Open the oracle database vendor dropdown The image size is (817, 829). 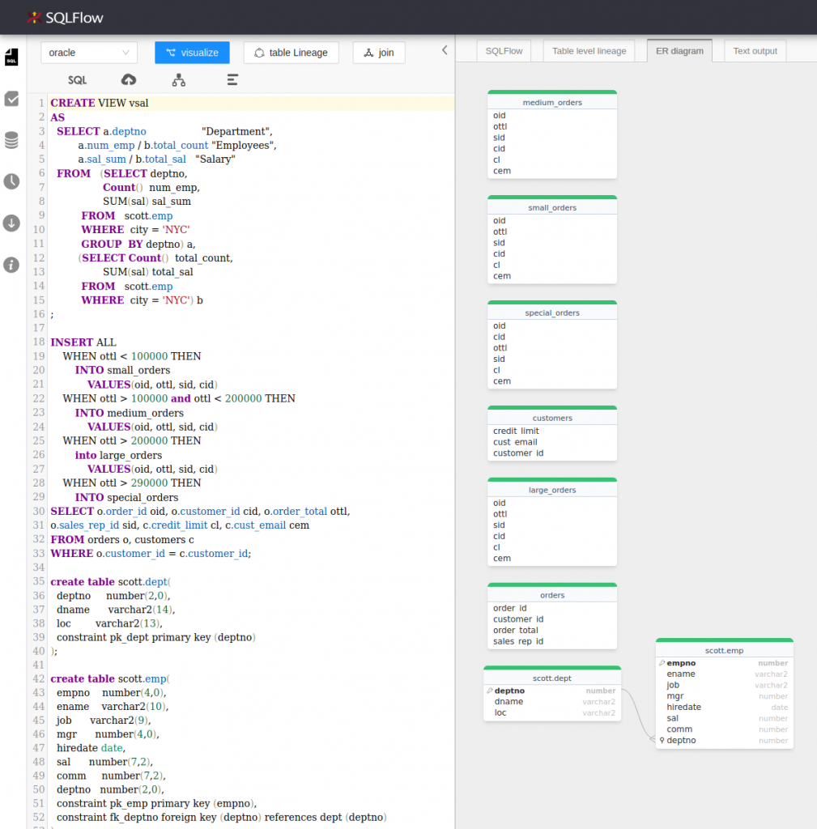pyautogui.click(x=89, y=53)
